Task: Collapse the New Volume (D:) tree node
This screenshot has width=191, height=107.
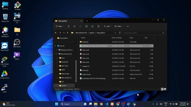Action: (x=56, y=54)
